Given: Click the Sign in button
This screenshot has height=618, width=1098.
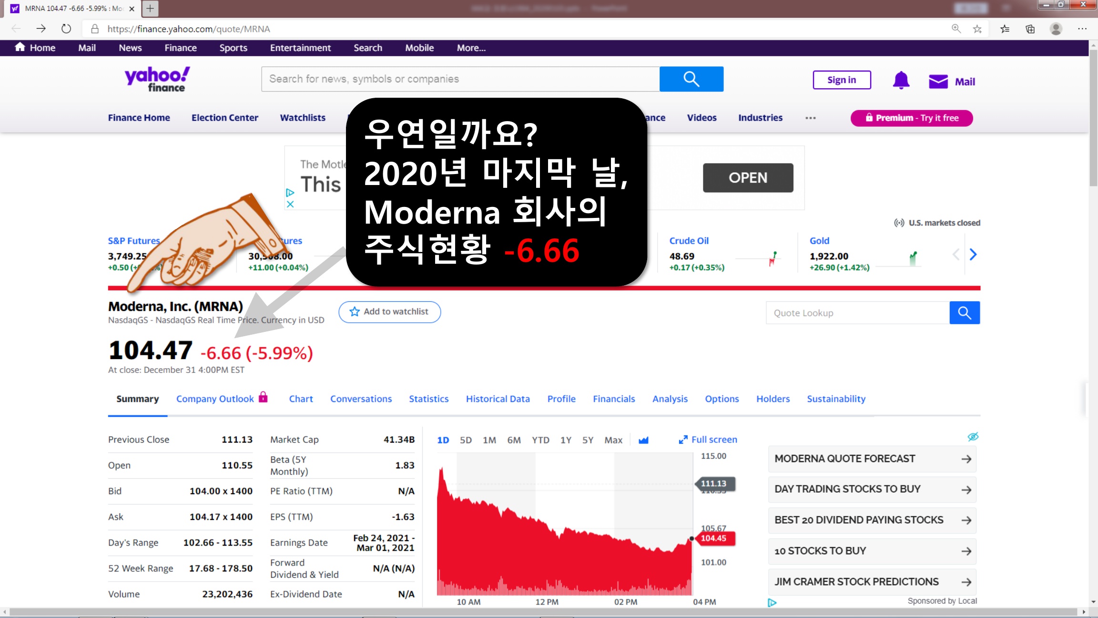Looking at the screenshot, I should 842,80.
